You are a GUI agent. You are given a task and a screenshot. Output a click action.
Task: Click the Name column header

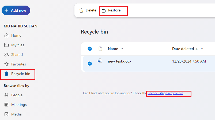tap(113, 49)
